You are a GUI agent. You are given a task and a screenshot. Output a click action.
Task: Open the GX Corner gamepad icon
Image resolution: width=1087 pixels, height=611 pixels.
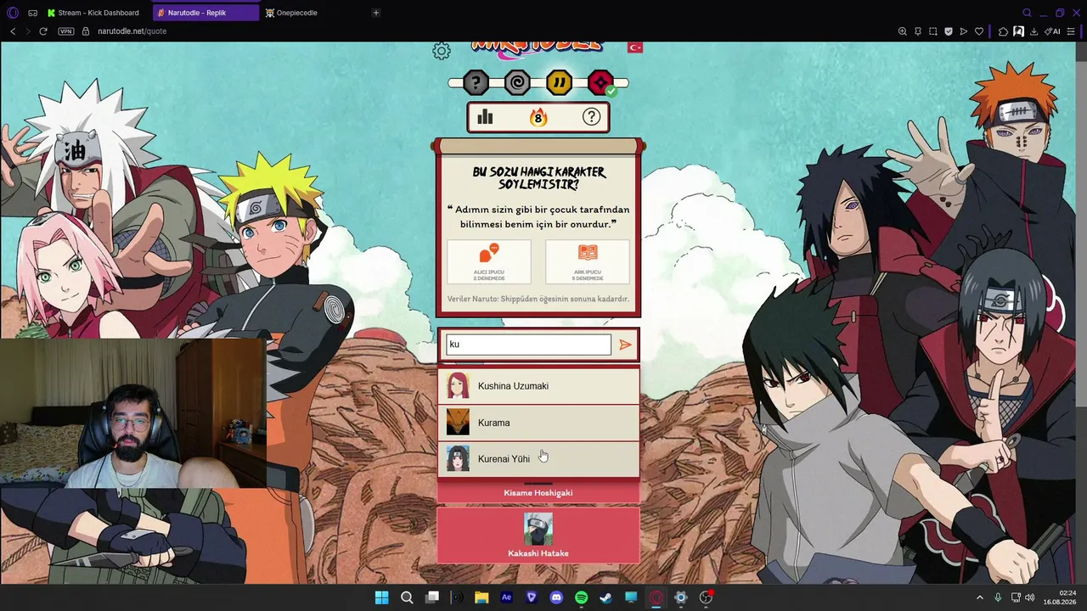point(32,13)
